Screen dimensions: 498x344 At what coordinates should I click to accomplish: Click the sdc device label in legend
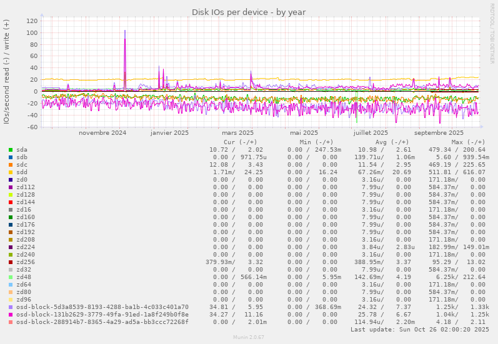coord(22,165)
